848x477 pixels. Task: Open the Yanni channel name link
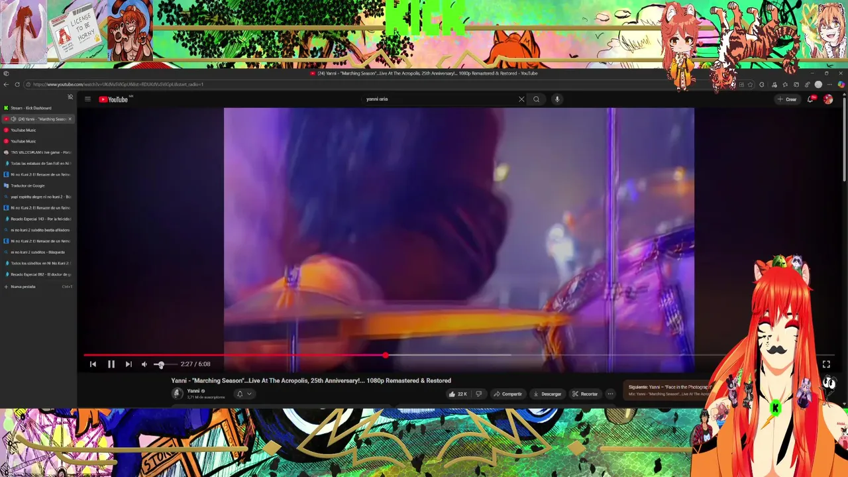coord(193,391)
